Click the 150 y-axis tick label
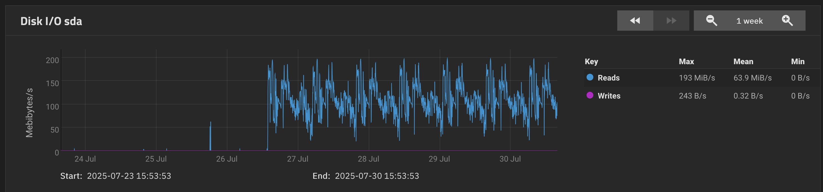This screenshot has height=192, width=823. pos(52,83)
